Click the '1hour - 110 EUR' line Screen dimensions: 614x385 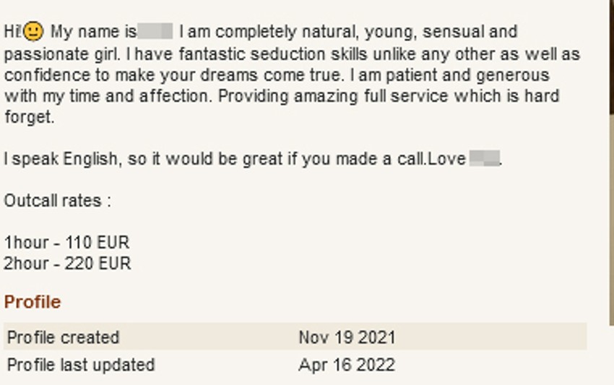66,243
